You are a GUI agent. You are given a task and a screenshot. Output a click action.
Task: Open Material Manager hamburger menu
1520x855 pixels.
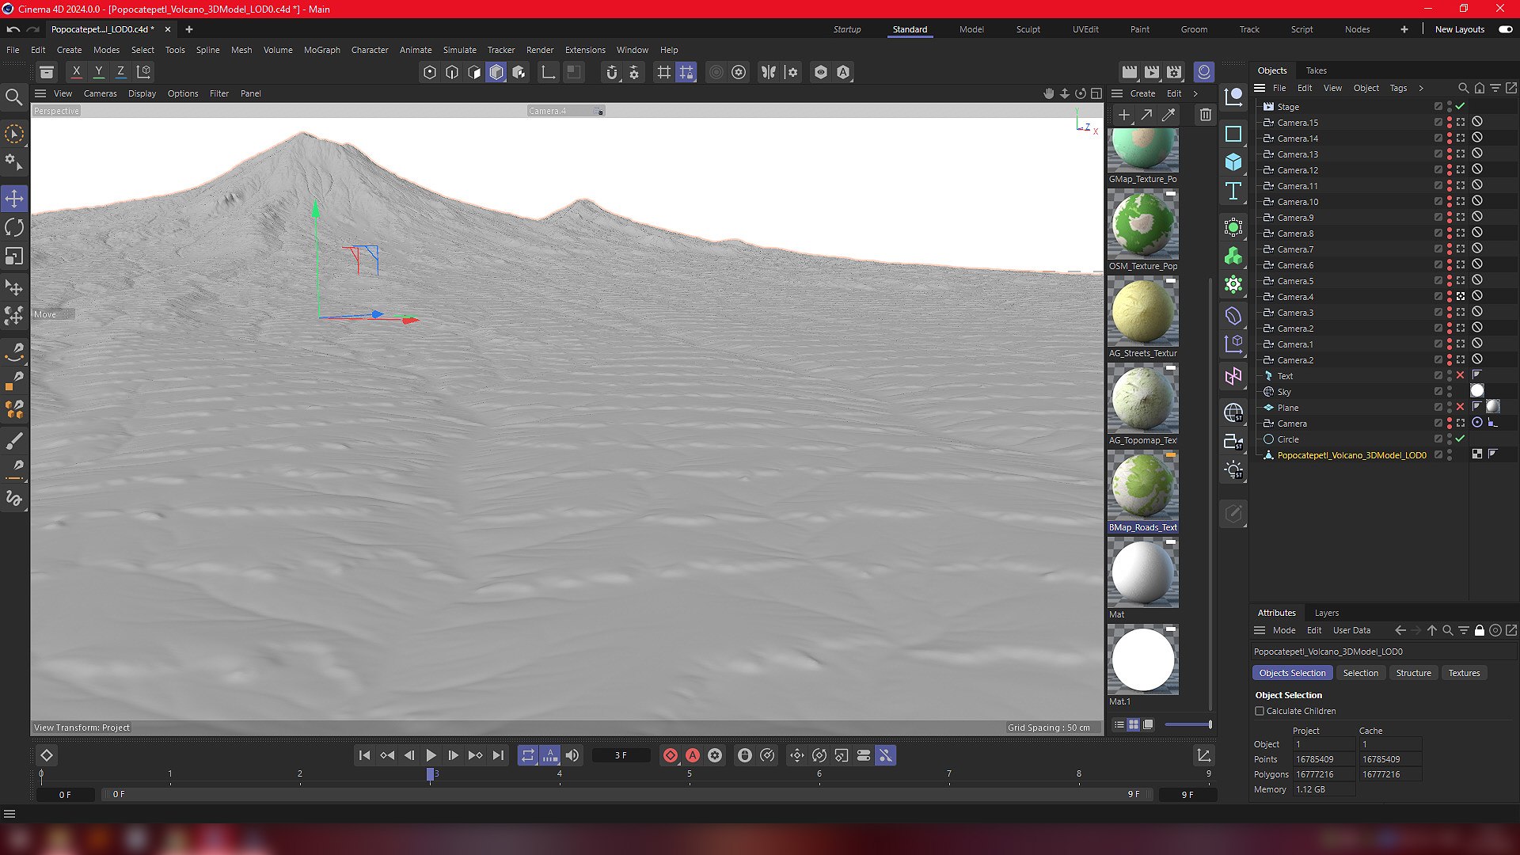(1117, 93)
